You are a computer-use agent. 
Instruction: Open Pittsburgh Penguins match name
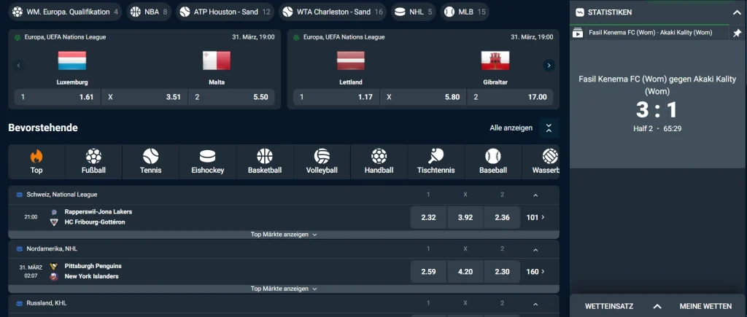point(93,266)
